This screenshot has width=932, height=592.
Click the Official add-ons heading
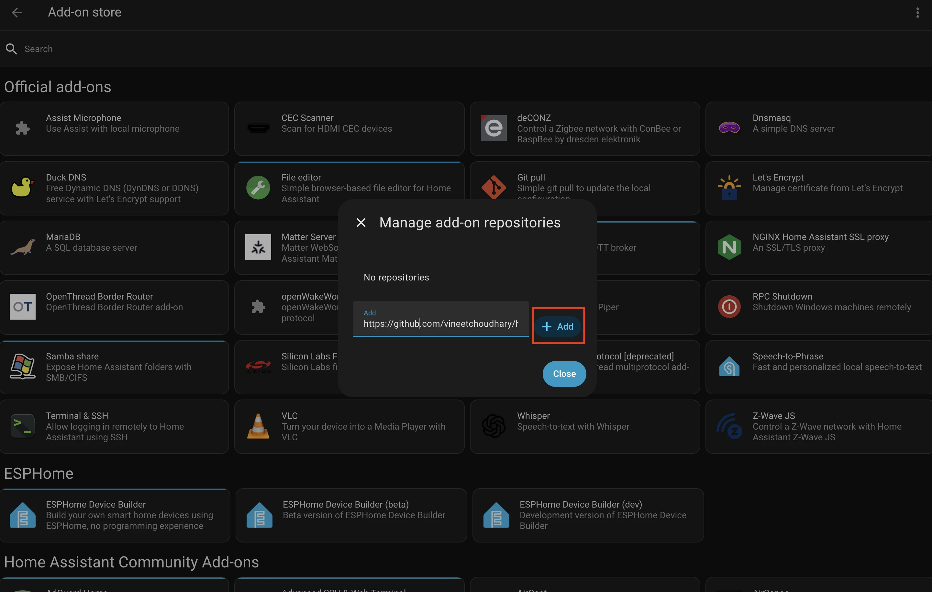58,87
